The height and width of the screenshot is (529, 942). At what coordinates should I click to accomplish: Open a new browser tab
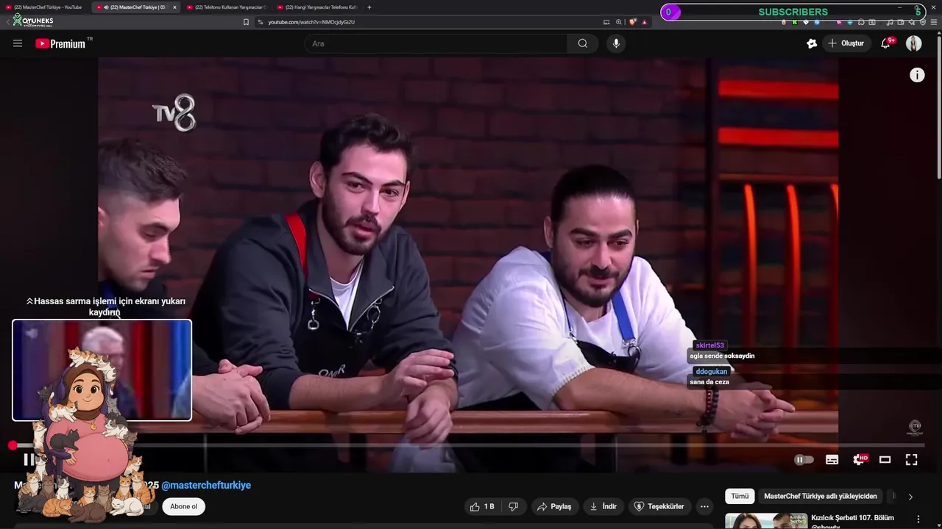click(x=369, y=7)
